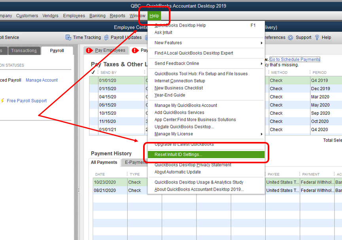Open the Employees menu

74,16
